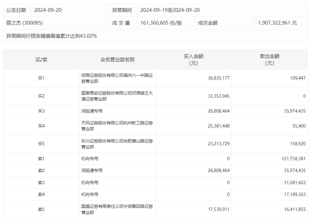Click the 会员营业部名称 column header
The height and width of the screenshot is (224, 312).
click(117, 60)
